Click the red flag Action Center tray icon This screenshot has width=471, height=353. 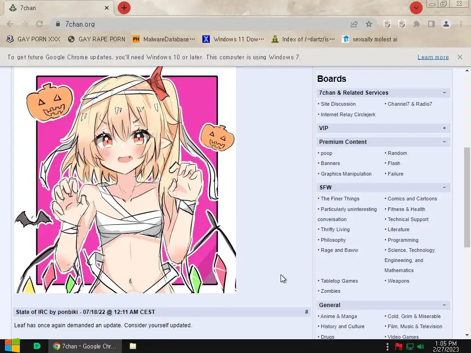399,347
